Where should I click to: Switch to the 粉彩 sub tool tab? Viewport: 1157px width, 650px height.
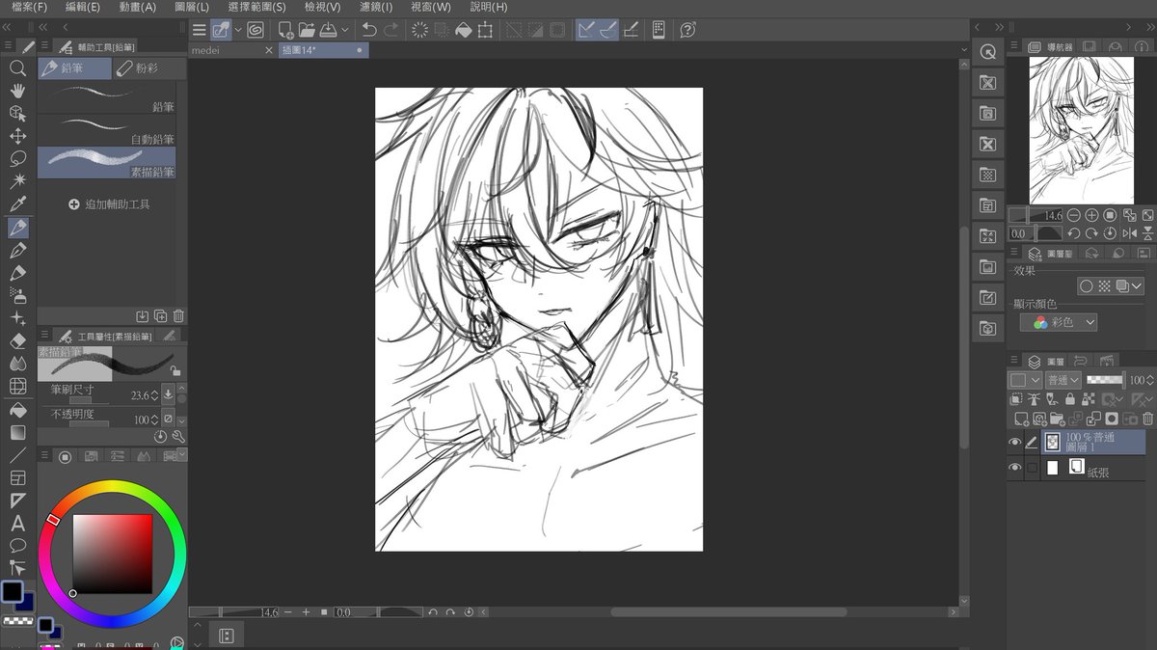click(148, 68)
